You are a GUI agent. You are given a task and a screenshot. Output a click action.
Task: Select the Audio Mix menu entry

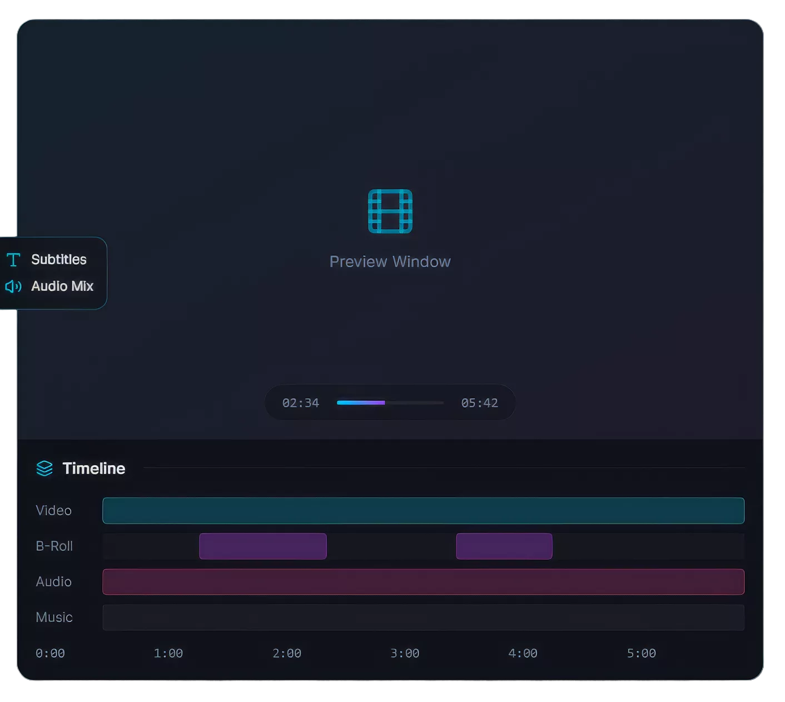coord(62,286)
